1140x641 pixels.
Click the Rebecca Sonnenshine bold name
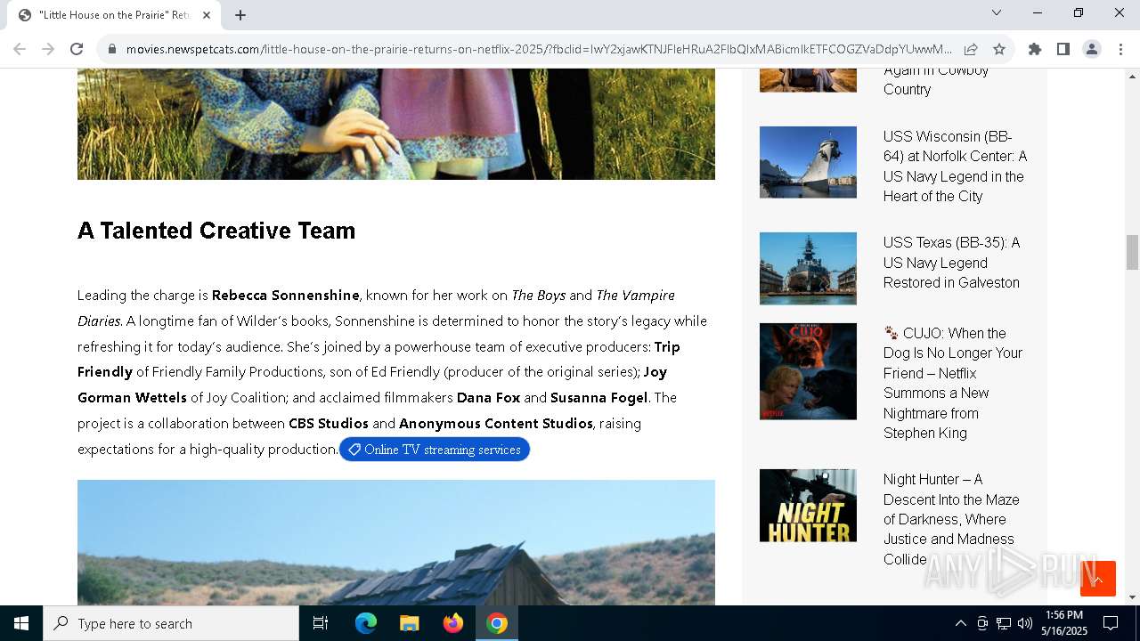[x=285, y=295]
